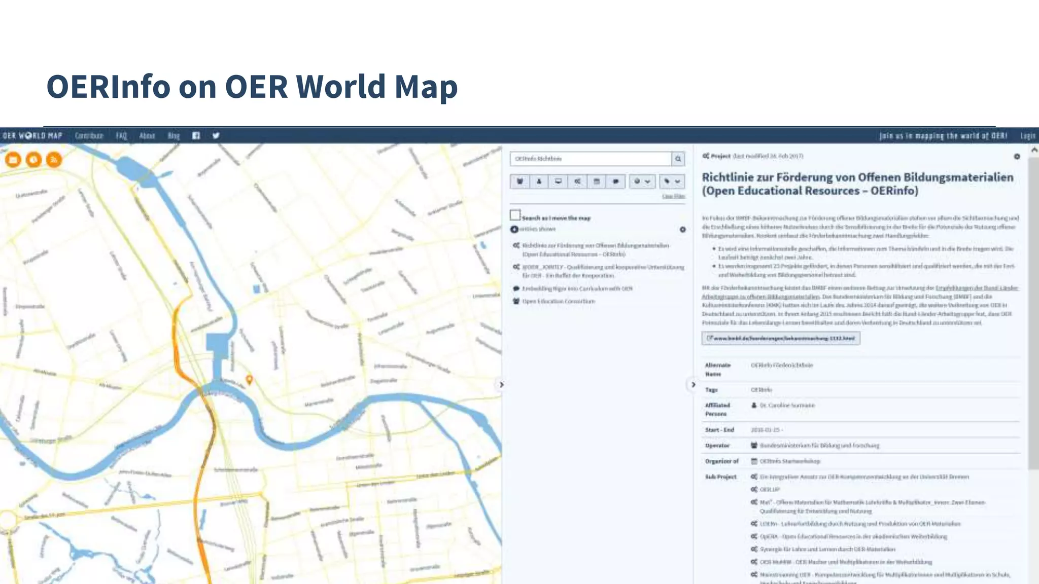
Task: Open the Embedding search result with speech icon
Action: point(577,288)
